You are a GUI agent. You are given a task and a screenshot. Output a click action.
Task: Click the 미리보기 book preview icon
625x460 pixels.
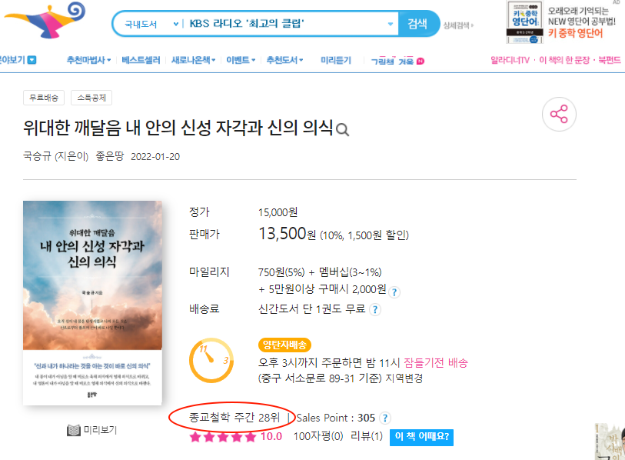tap(74, 431)
